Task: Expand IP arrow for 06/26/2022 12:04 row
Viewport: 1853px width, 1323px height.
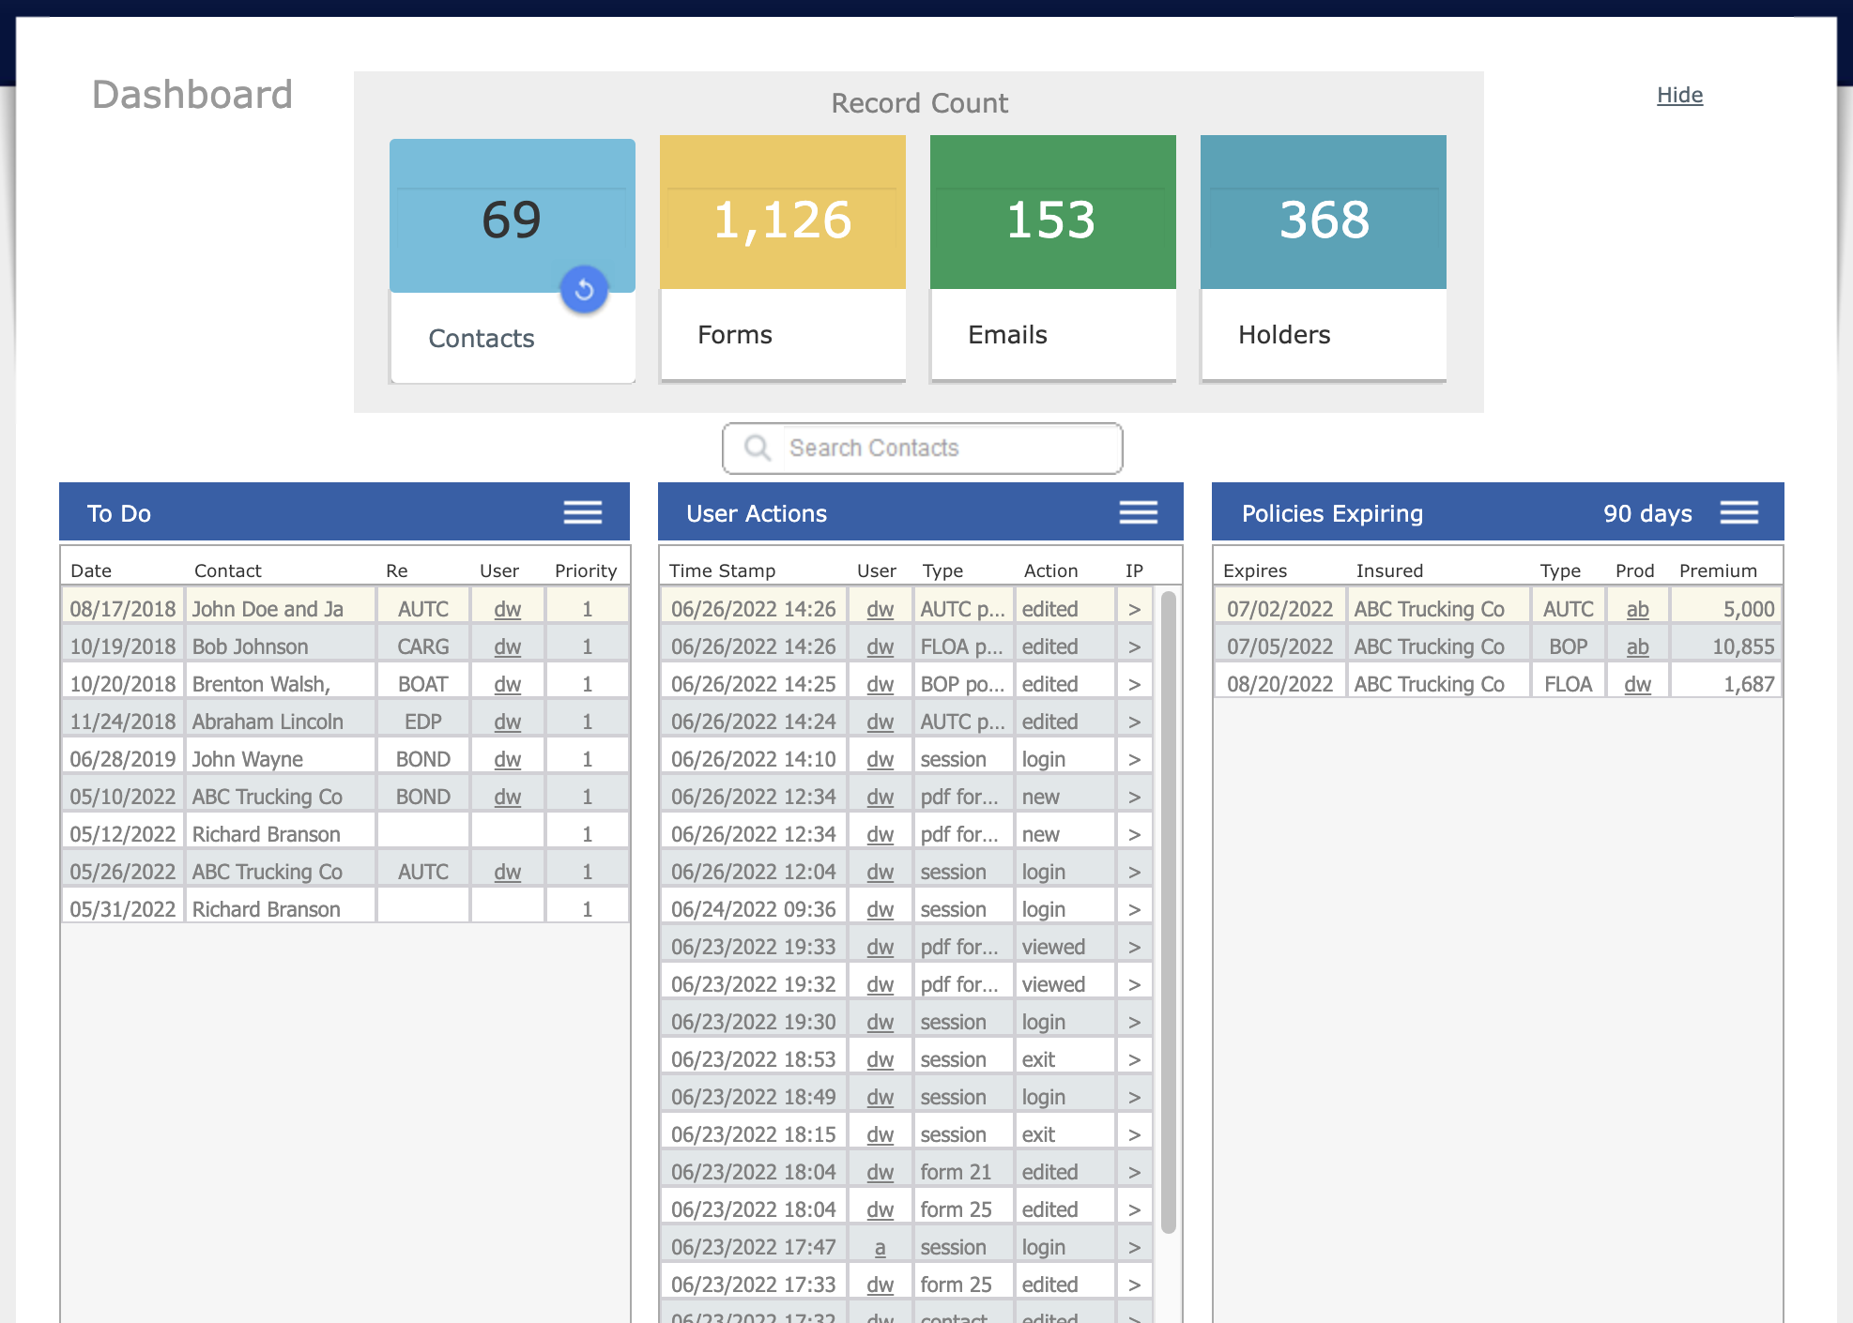Action: [x=1134, y=872]
